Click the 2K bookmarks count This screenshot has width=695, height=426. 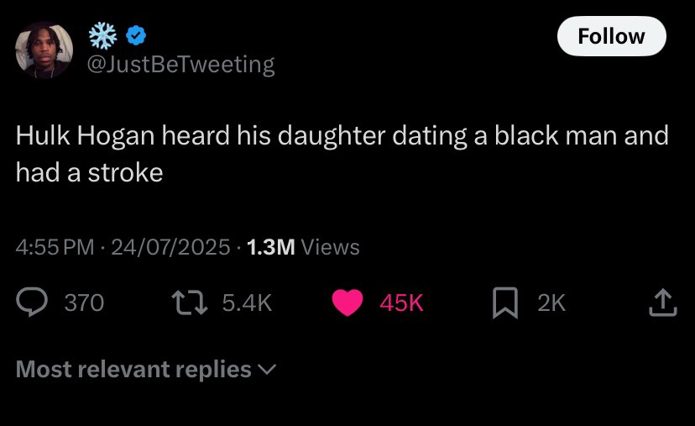coord(551,302)
